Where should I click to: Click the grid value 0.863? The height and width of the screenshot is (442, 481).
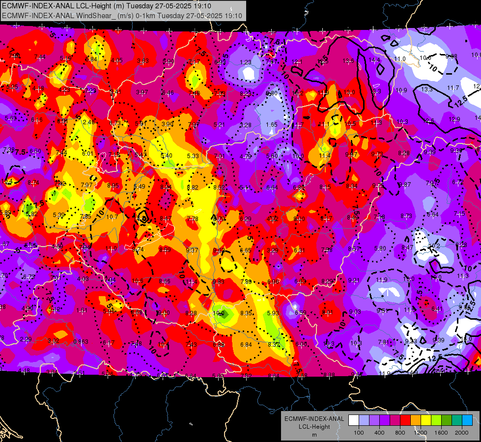81,342
